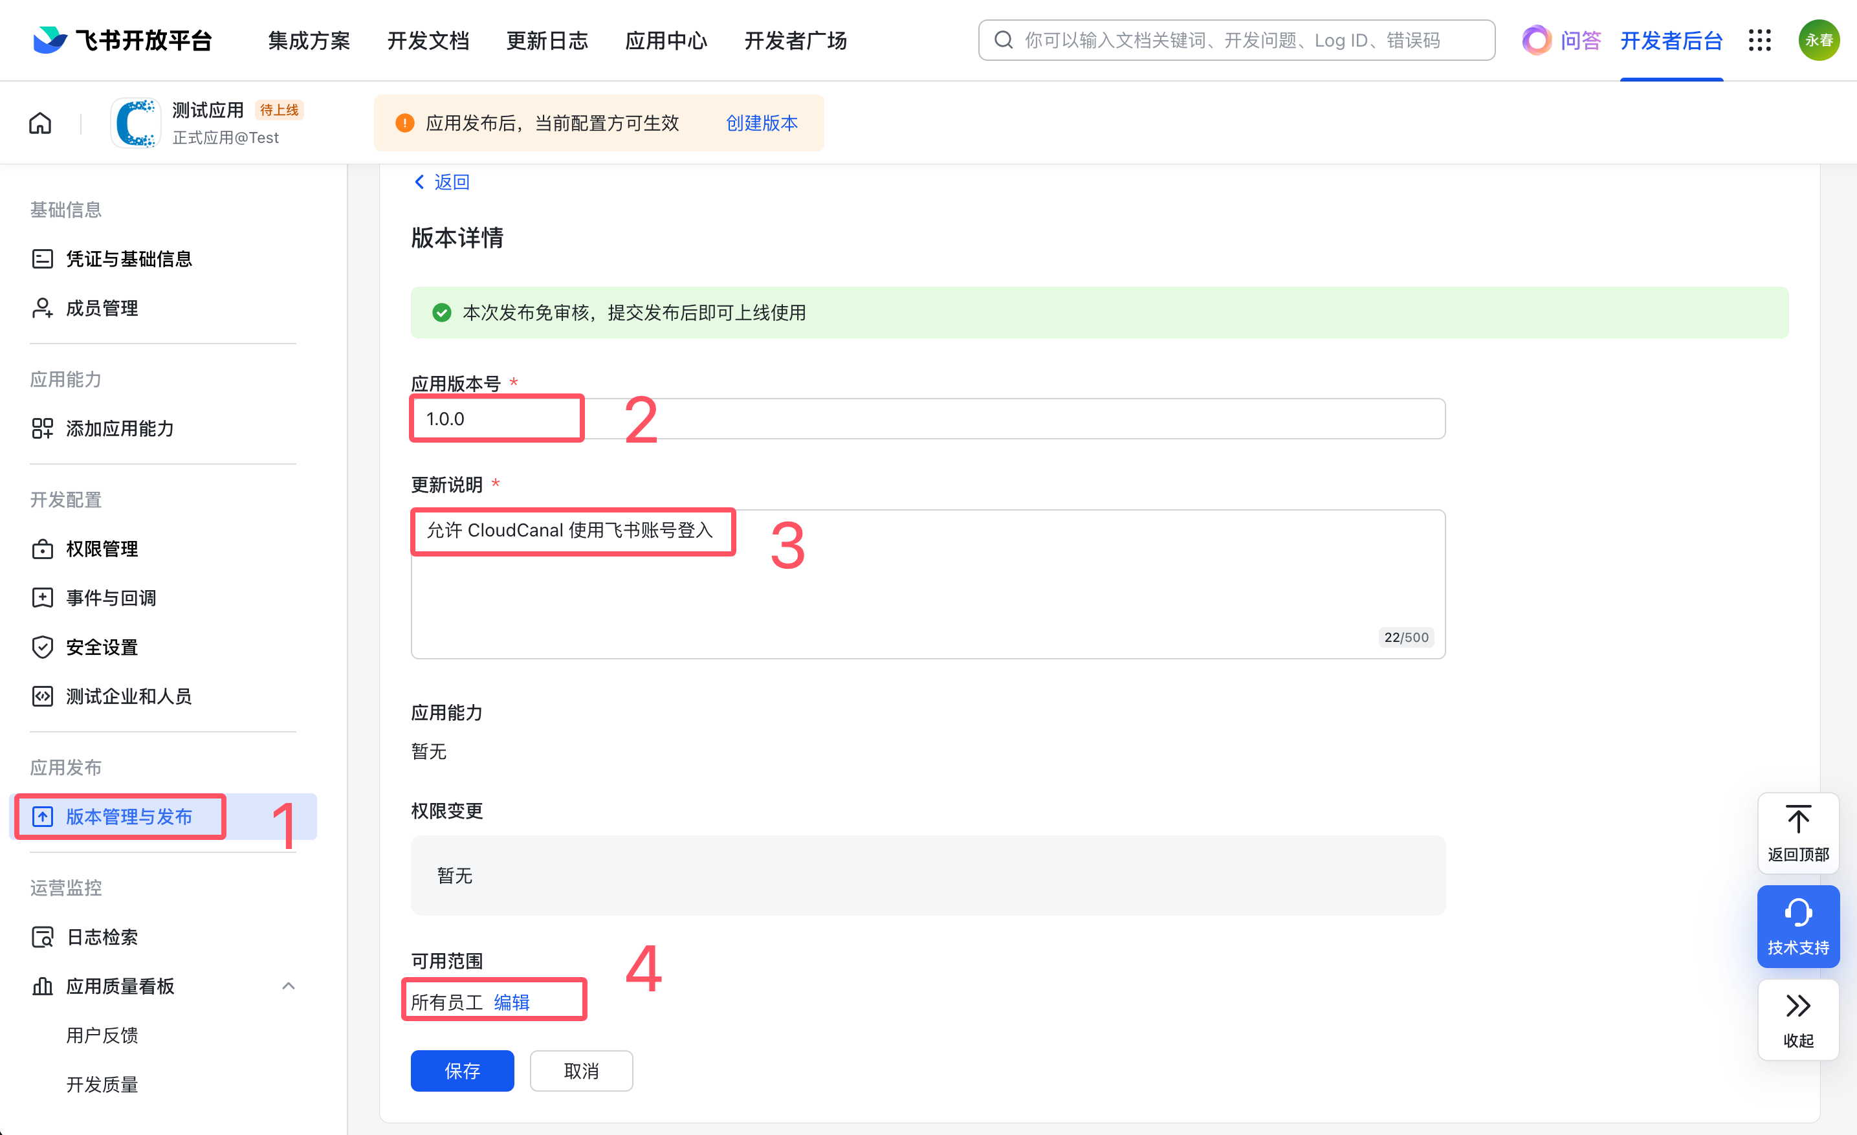The image size is (1857, 1135).
Task: Open the 永春 user avatar menu
Action: coord(1819,40)
